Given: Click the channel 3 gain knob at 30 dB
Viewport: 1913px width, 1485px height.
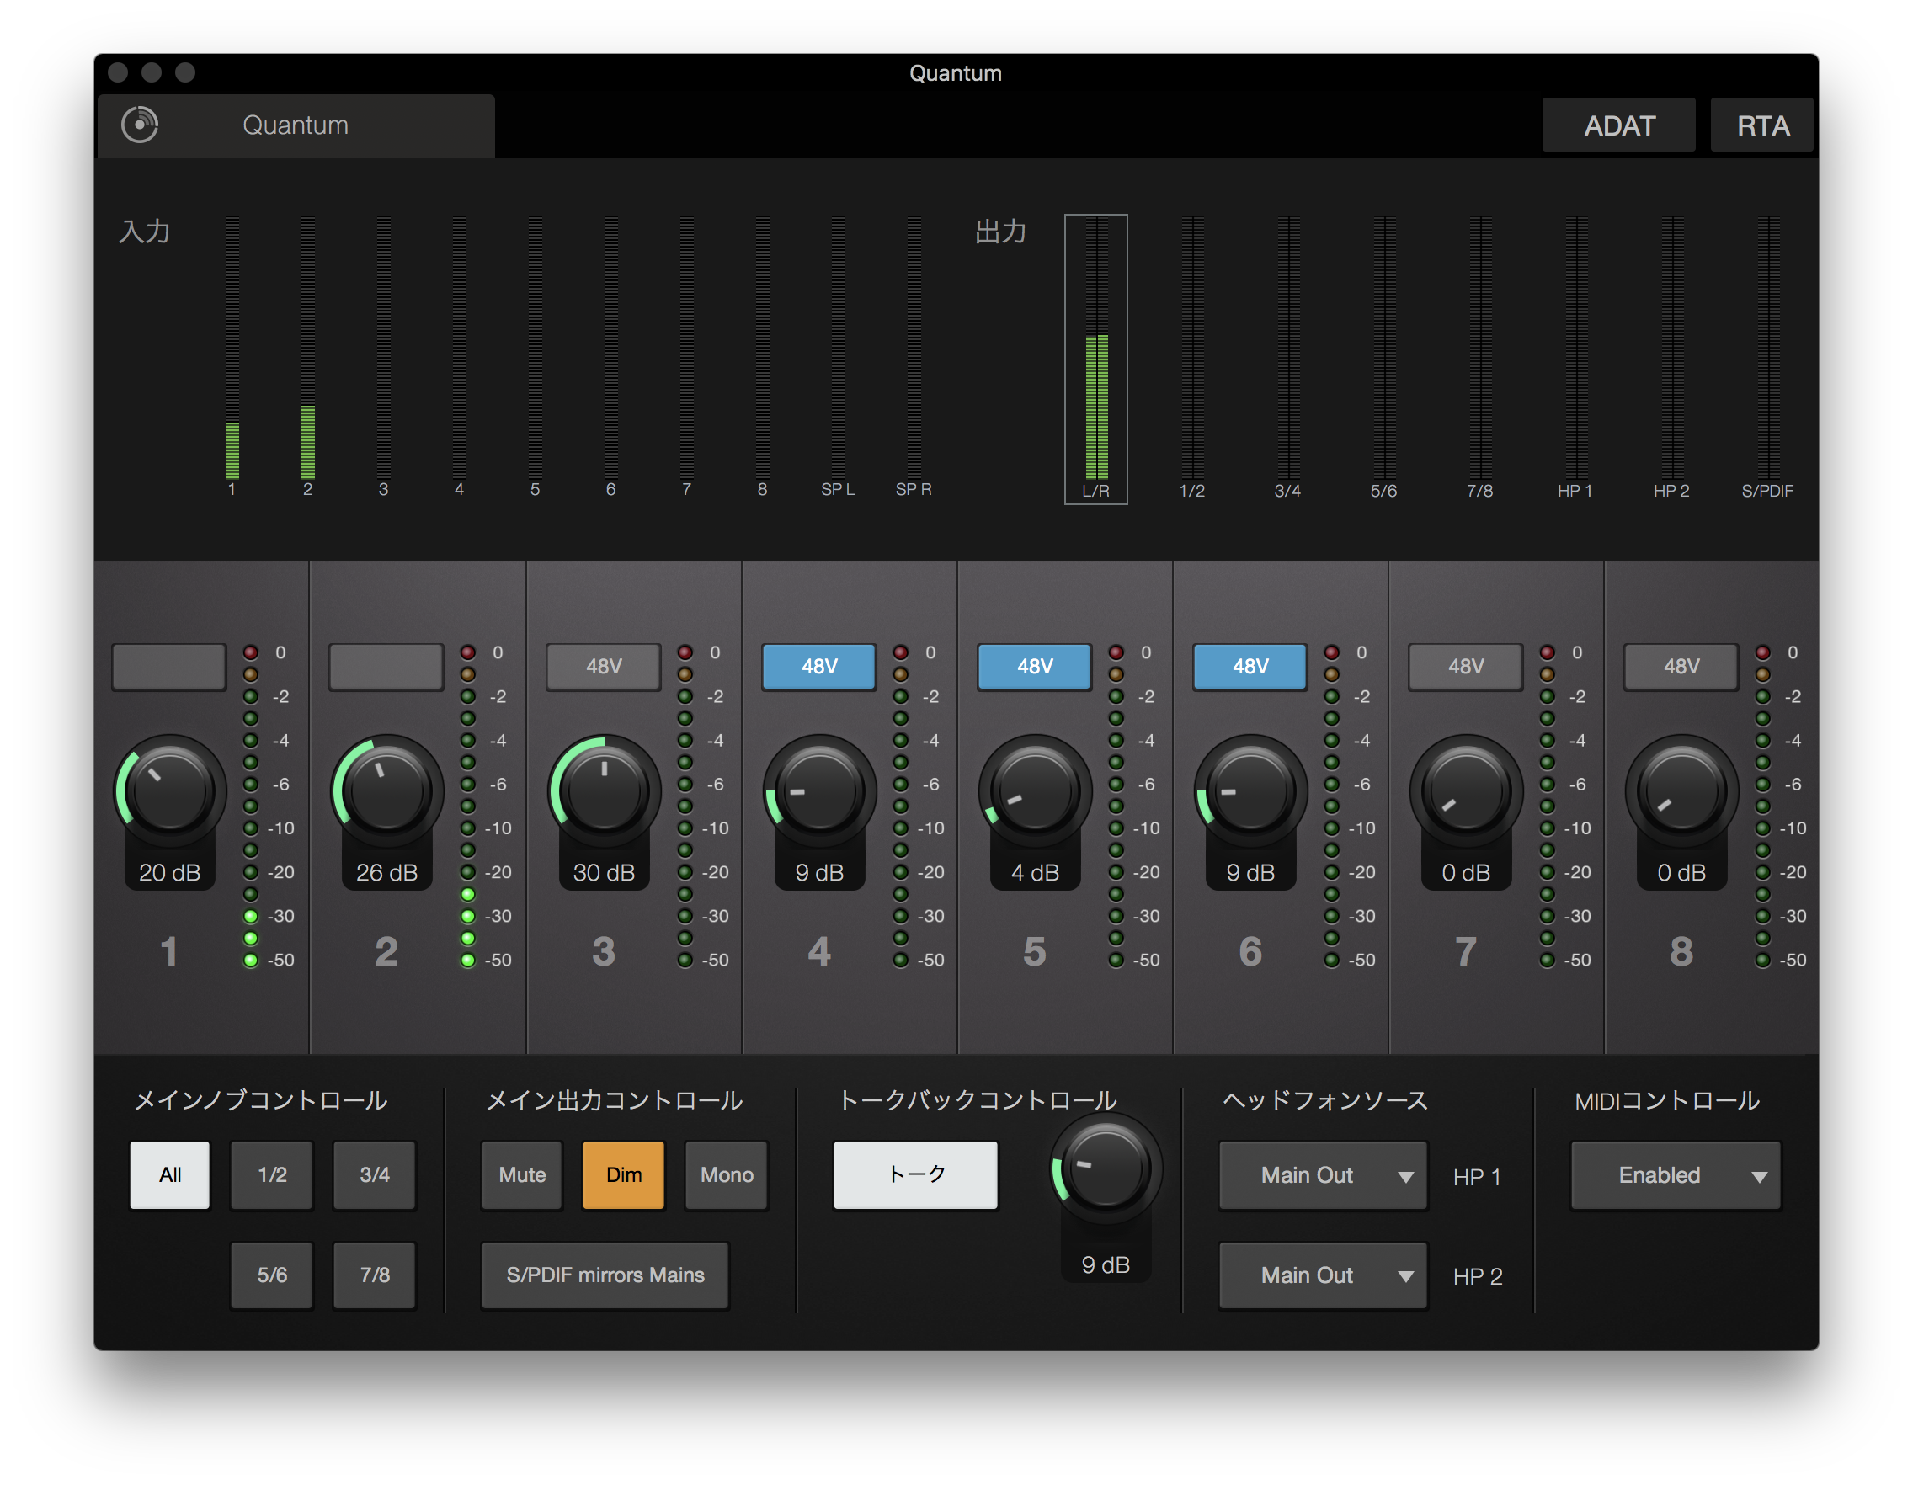Looking at the screenshot, I should point(605,790).
